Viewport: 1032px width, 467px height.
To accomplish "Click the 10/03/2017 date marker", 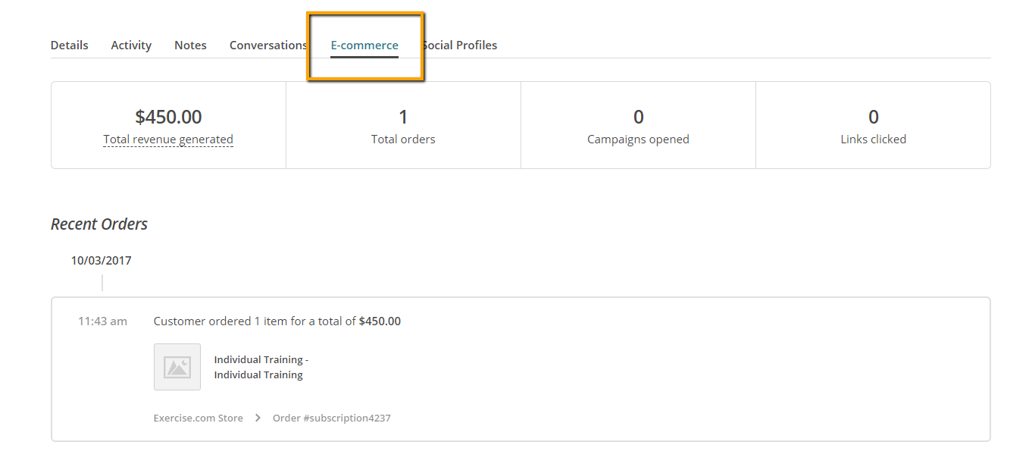I will 101,261.
